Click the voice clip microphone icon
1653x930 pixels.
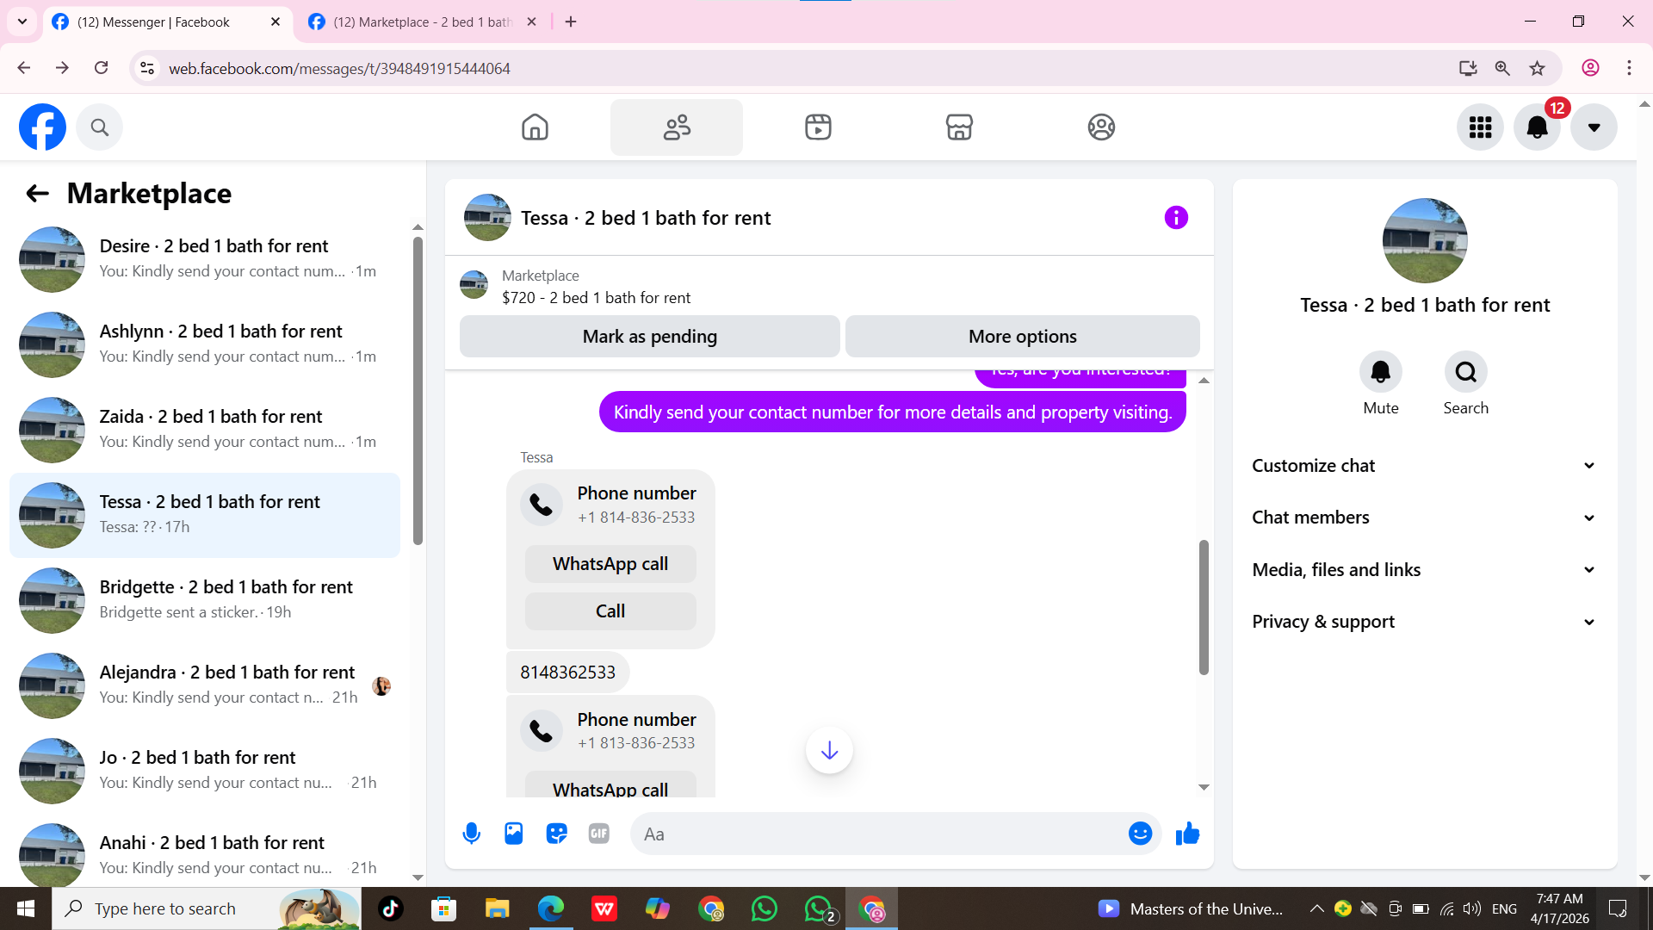pyautogui.click(x=471, y=834)
